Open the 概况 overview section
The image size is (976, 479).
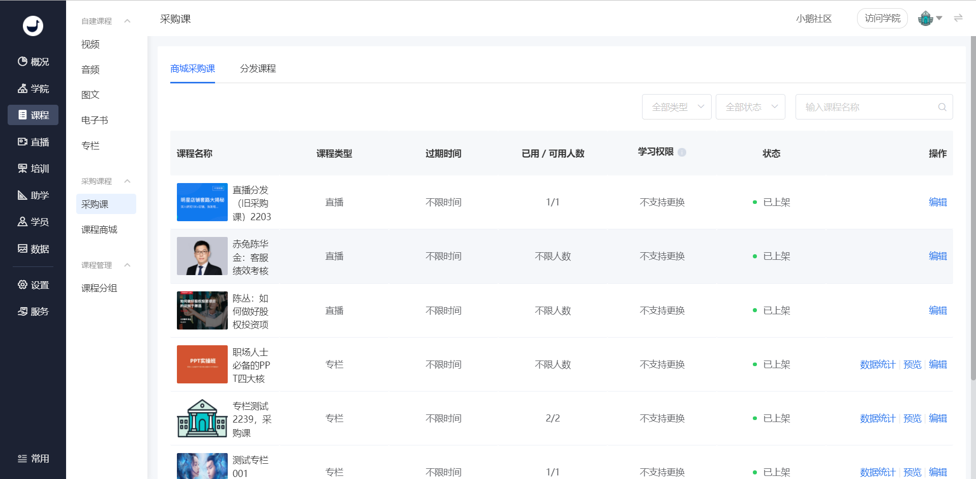[x=33, y=62]
